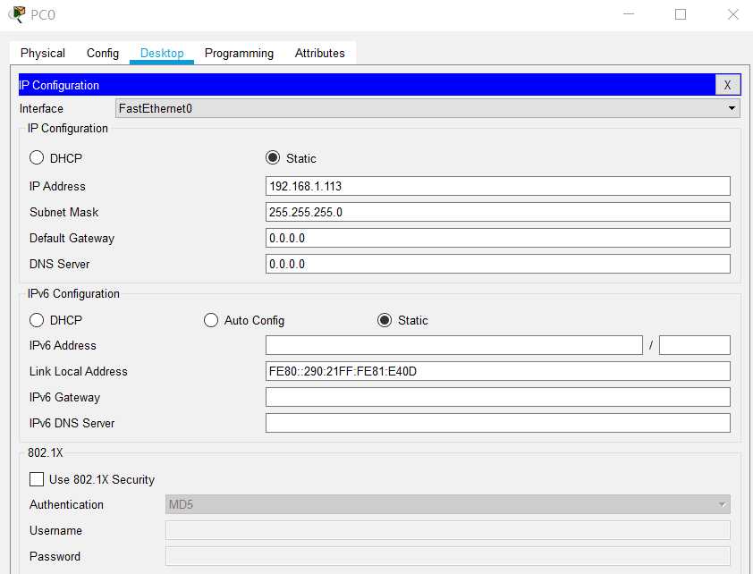Screen dimensions: 753x574
Task: Click the empty IPv6 Address field
Action: click(x=453, y=345)
